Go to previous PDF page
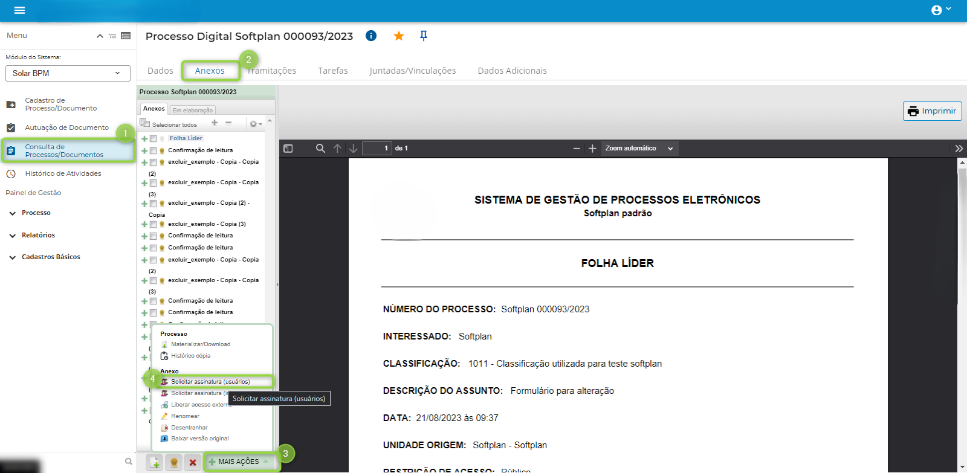 [x=337, y=149]
